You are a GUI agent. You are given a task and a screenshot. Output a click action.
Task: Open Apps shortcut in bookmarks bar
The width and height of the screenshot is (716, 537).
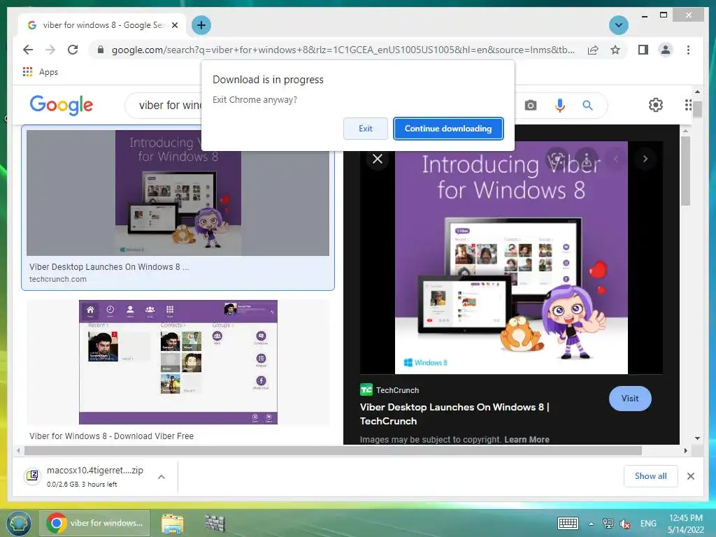40,72
